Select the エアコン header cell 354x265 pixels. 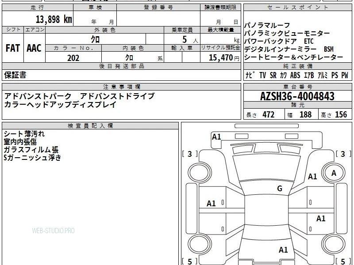point(35,30)
